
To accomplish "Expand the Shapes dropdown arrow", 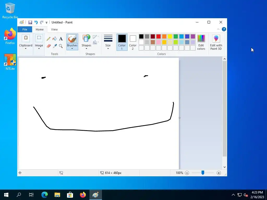I will (86, 49).
